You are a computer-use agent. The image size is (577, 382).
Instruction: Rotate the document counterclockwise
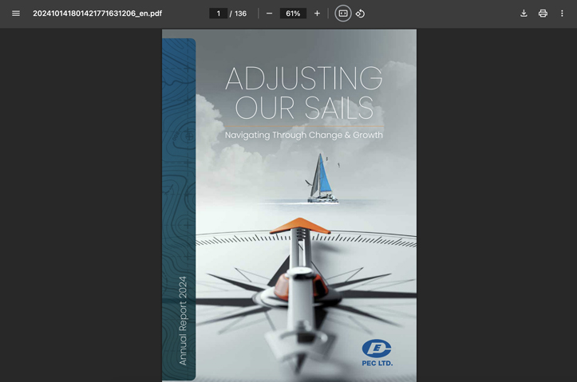click(360, 14)
